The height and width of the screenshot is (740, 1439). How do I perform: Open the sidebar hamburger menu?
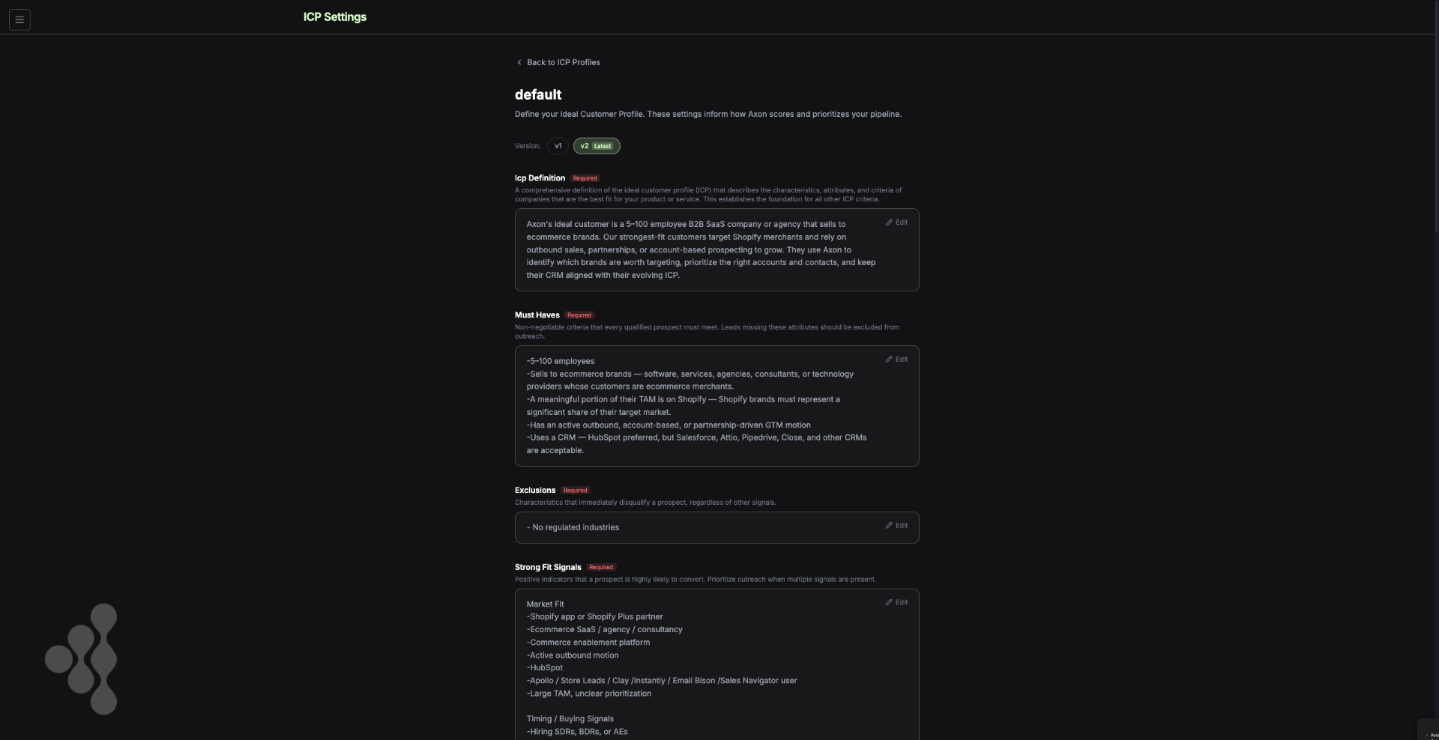point(19,19)
